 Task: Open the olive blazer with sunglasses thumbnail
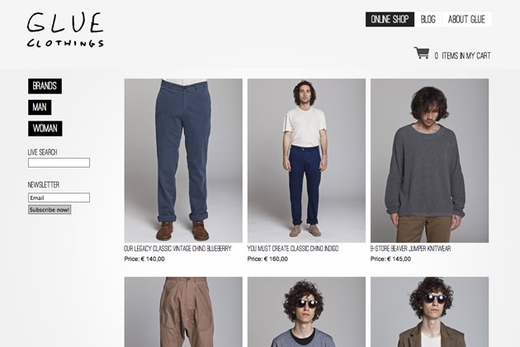(x=429, y=311)
